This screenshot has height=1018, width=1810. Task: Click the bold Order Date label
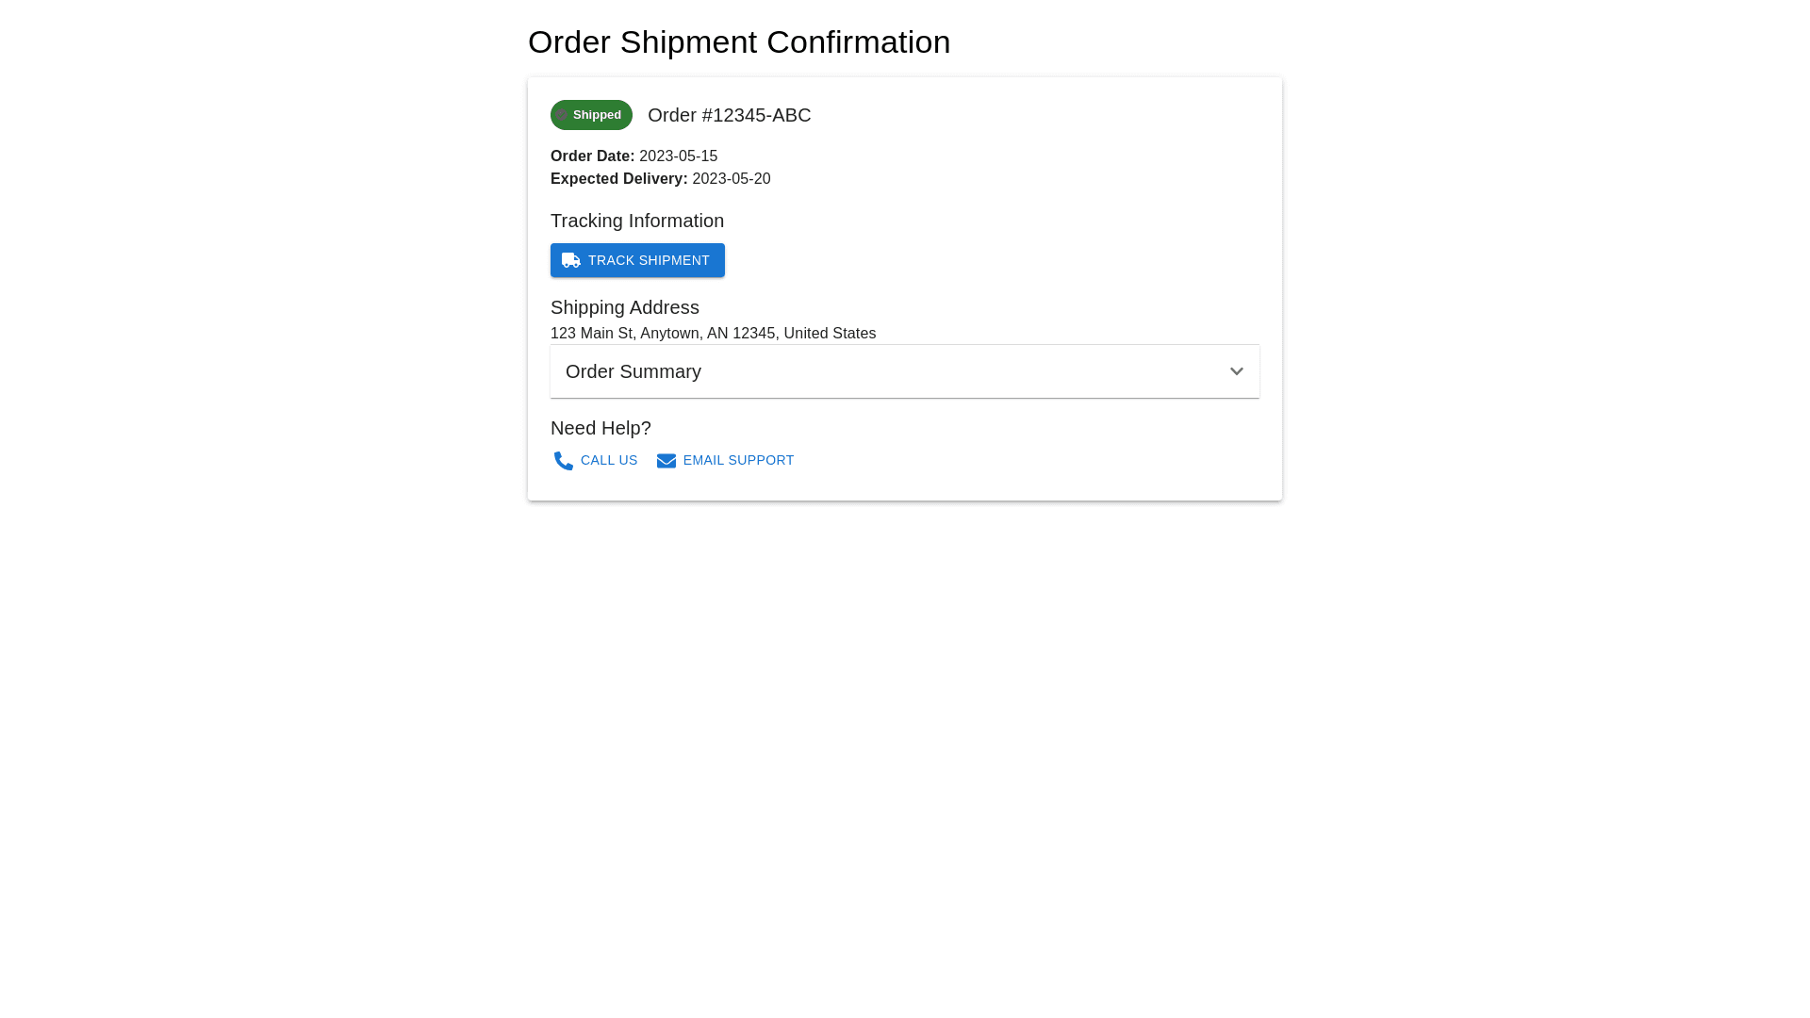(x=592, y=156)
